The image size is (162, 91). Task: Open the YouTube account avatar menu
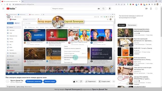[156, 9]
